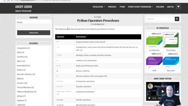Image resolution: width=188 pixels, height=106 pixels.
Task: Open the Disclaimer menu item
Action: (x=160, y=7)
